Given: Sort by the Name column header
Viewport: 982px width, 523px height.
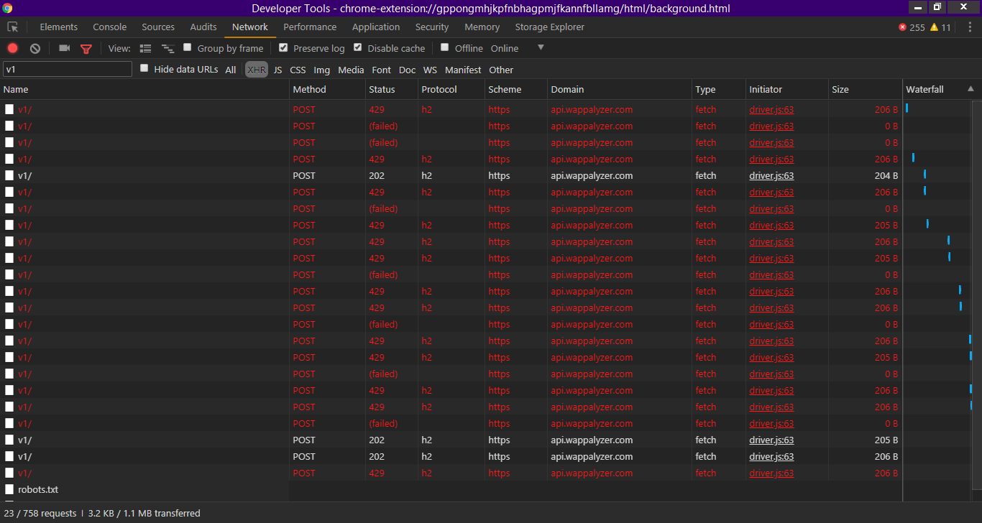Looking at the screenshot, I should 144,89.
